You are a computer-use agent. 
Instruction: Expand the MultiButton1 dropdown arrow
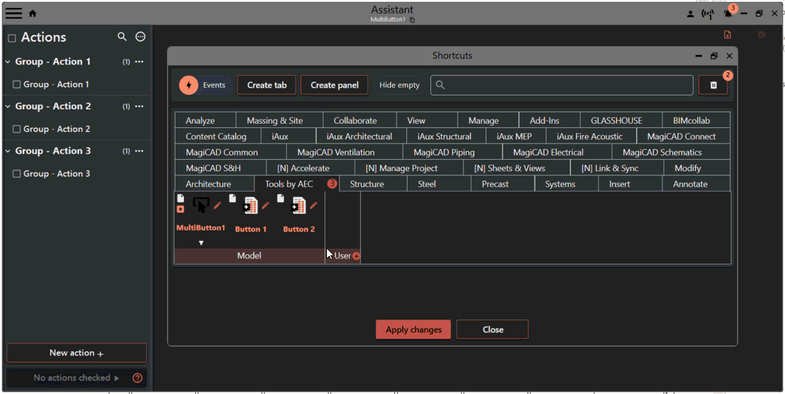(201, 243)
